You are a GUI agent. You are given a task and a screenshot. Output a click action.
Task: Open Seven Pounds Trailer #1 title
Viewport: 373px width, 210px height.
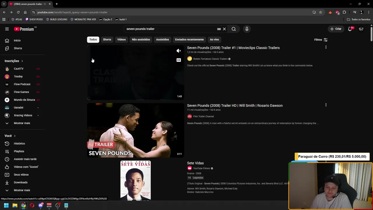233,48
